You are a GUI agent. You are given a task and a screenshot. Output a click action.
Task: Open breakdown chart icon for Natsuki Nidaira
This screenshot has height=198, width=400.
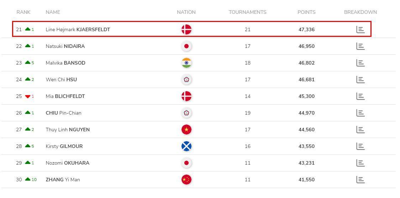360,46
